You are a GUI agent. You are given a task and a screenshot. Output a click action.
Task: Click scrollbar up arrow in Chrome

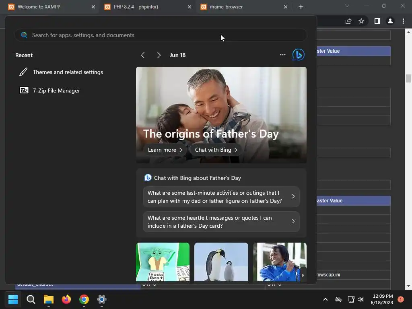pos(408,32)
